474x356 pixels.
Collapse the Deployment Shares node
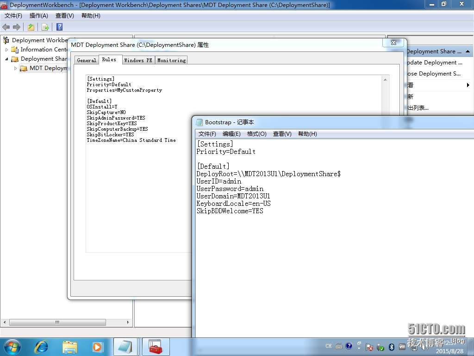6,59
